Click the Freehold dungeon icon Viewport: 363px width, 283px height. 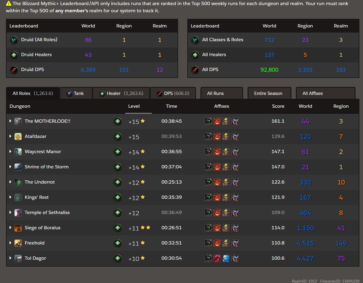pos(18,243)
